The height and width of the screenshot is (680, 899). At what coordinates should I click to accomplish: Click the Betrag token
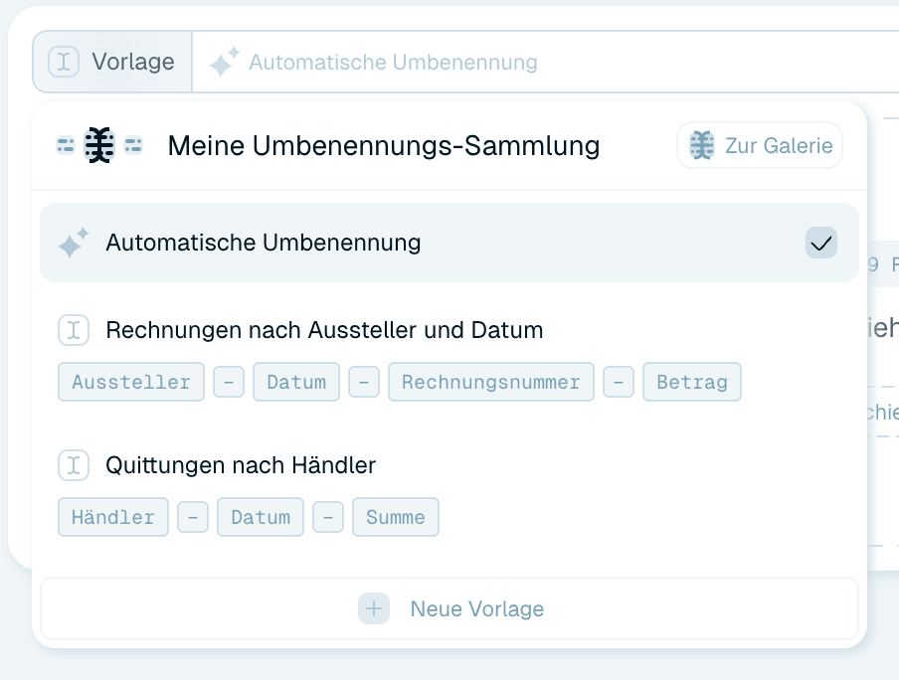tap(692, 382)
